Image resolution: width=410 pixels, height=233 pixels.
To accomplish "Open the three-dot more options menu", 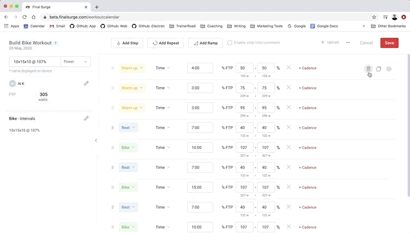I will [348, 42].
